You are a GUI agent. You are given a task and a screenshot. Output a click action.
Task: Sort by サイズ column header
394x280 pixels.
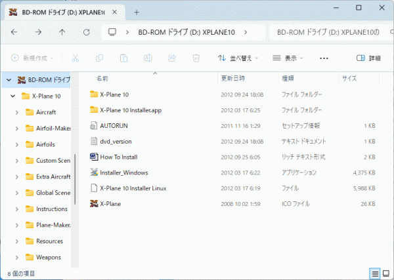pyautogui.click(x=349, y=78)
